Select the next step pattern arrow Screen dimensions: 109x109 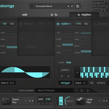click(69, 76)
